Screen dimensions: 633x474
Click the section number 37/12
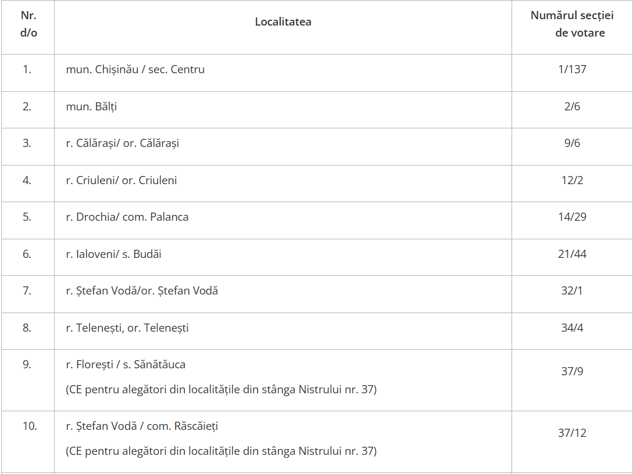[x=572, y=433]
